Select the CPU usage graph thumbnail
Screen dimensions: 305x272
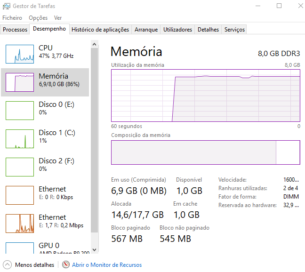(20, 54)
